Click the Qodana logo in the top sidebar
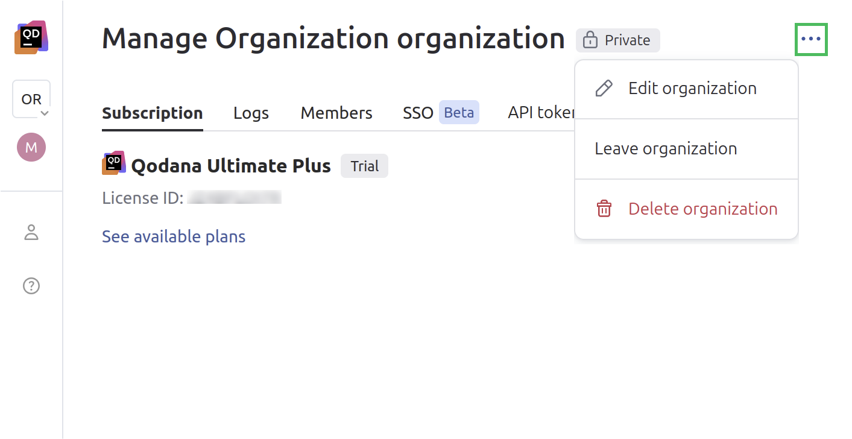 [x=31, y=36]
